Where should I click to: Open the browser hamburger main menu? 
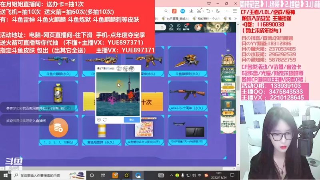coord(235,11)
